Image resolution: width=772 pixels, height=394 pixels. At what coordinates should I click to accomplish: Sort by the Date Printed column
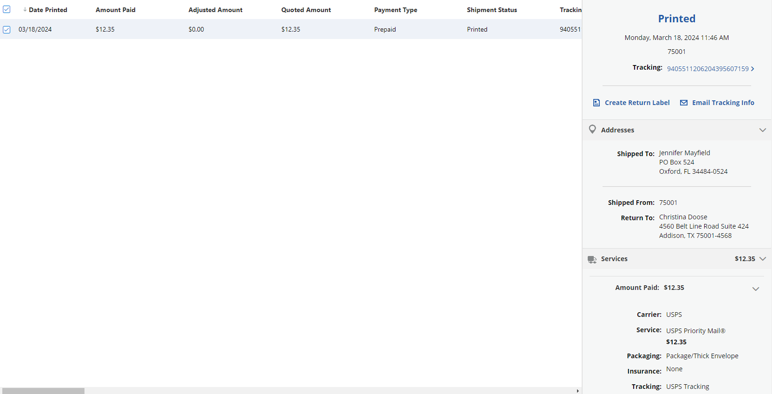tap(48, 10)
